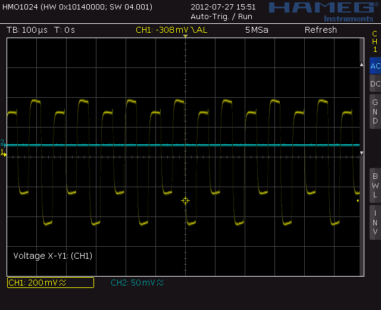Click the white up arrow at right edge

click(x=361, y=64)
